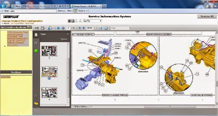Open the zoom percentage dropdown

pyautogui.click(x=95, y=28)
